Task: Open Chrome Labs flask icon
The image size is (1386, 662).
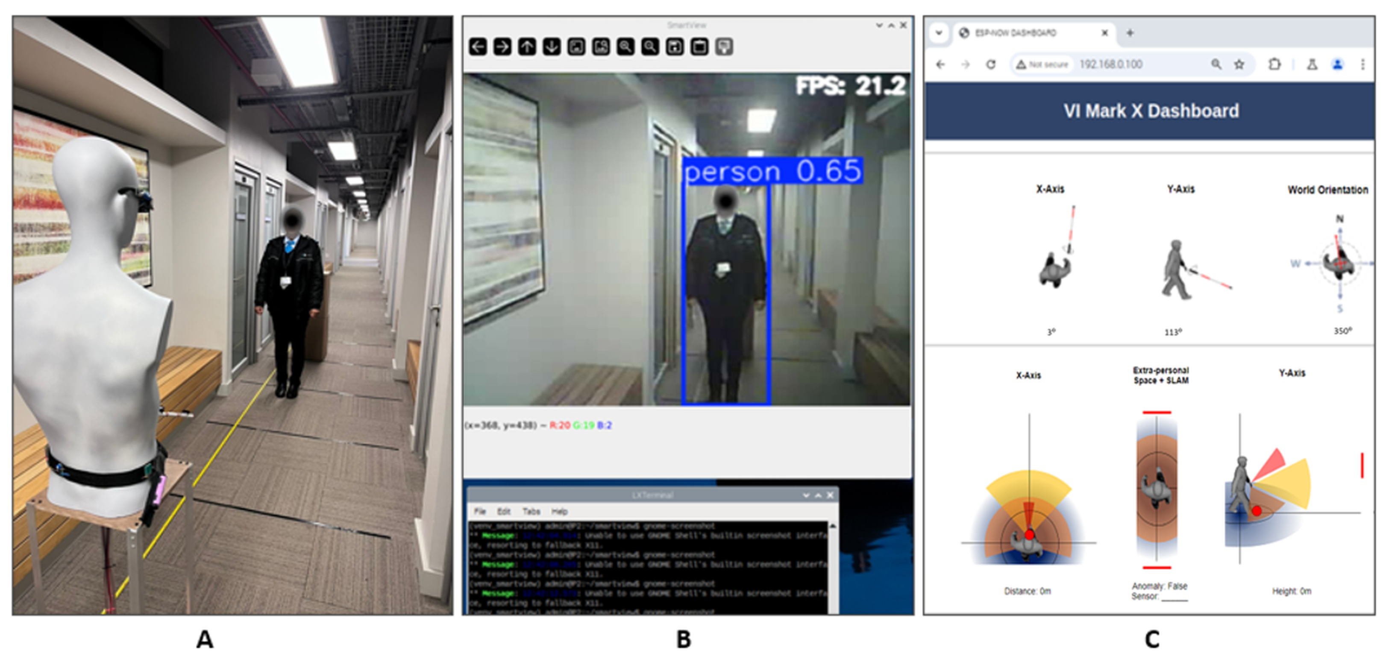Action: [1312, 64]
